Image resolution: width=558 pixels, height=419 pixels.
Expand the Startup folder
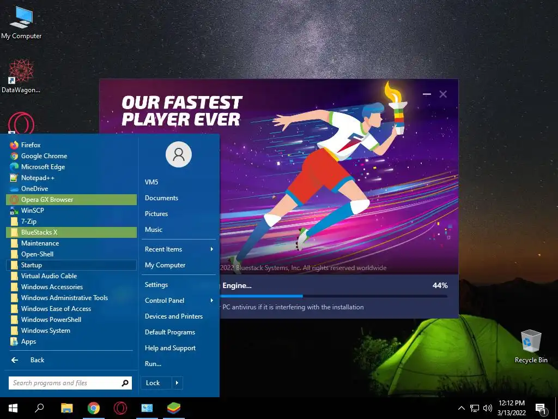71,265
